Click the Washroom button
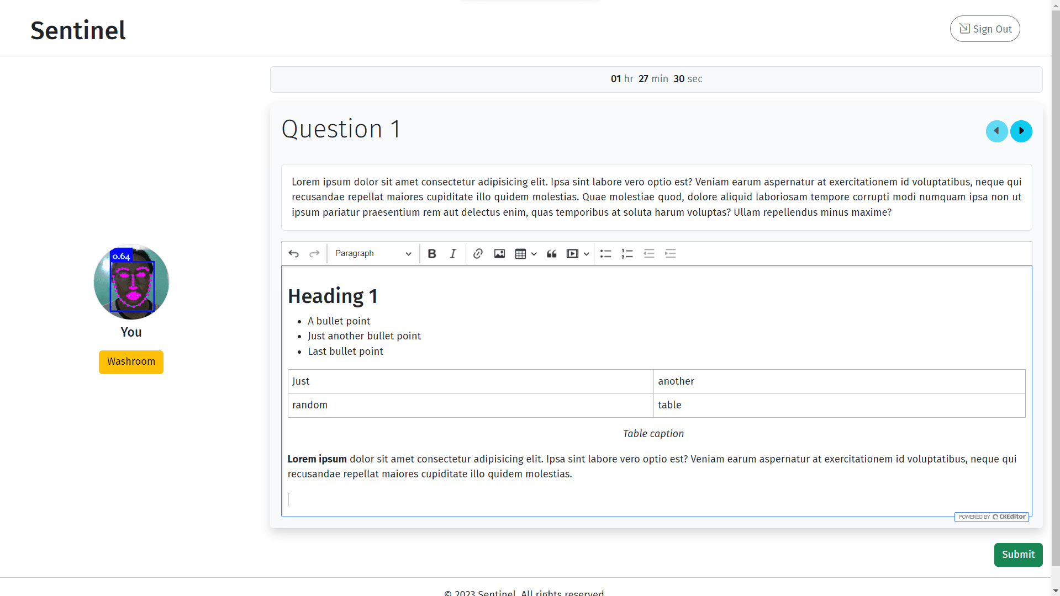 tap(131, 362)
